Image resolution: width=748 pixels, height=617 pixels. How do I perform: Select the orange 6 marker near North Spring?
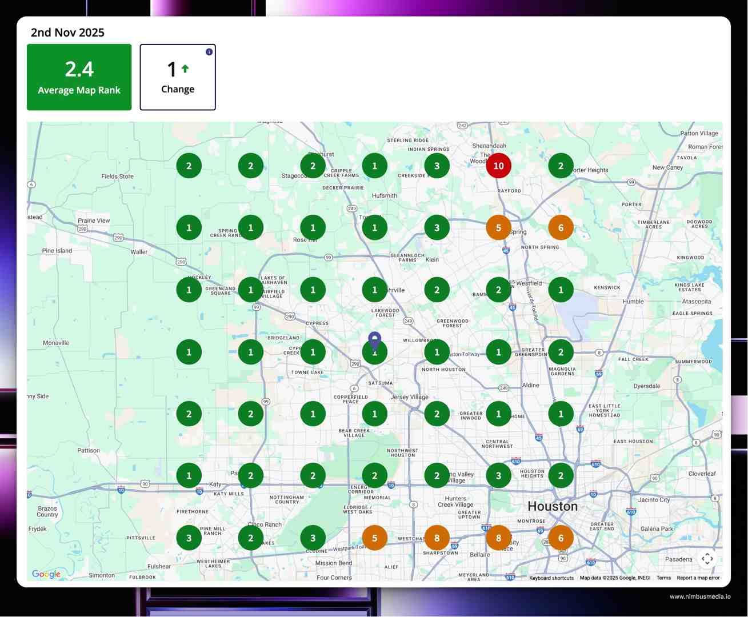point(561,228)
